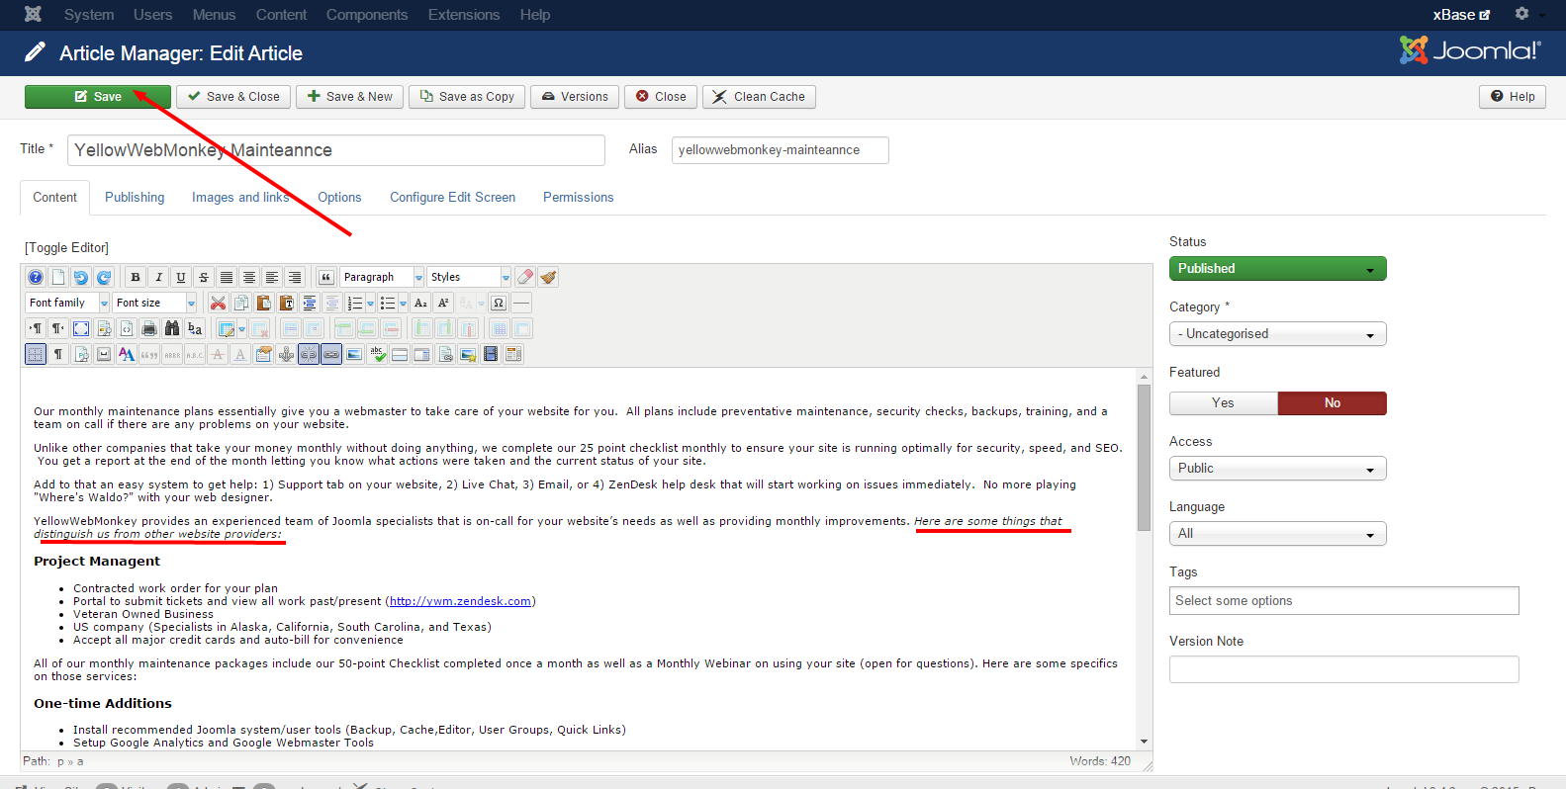The width and height of the screenshot is (1566, 789).
Task: Switch to the Publishing tab
Action: click(135, 198)
